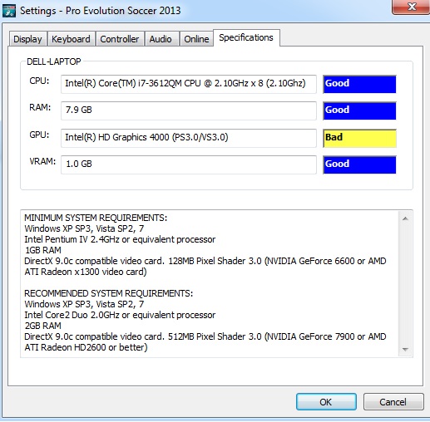This screenshot has width=430, height=422.
Task: Click the 'ATI Radeon HD2600 or better)' line
Action: point(86,347)
